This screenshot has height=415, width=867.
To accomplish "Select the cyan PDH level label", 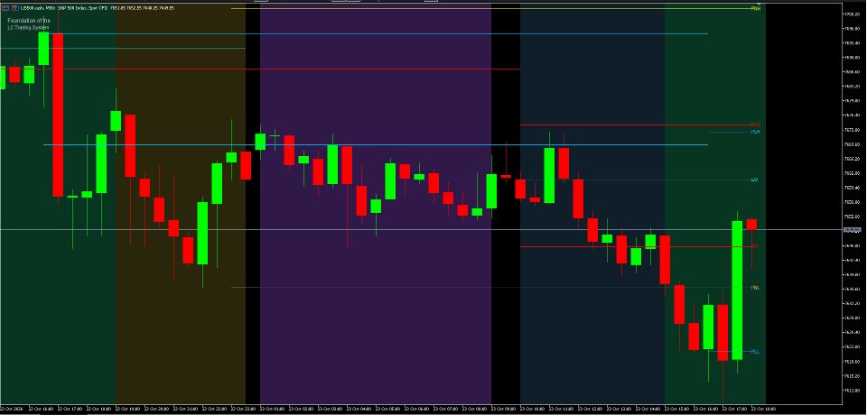I will (755, 132).
